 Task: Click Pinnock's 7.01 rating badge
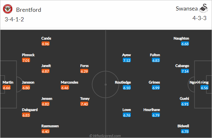pyautogui.click(x=26, y=60)
